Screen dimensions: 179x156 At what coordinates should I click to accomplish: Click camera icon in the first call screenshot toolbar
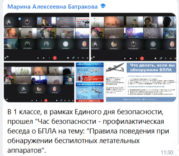pyautogui.click(x=43, y=58)
